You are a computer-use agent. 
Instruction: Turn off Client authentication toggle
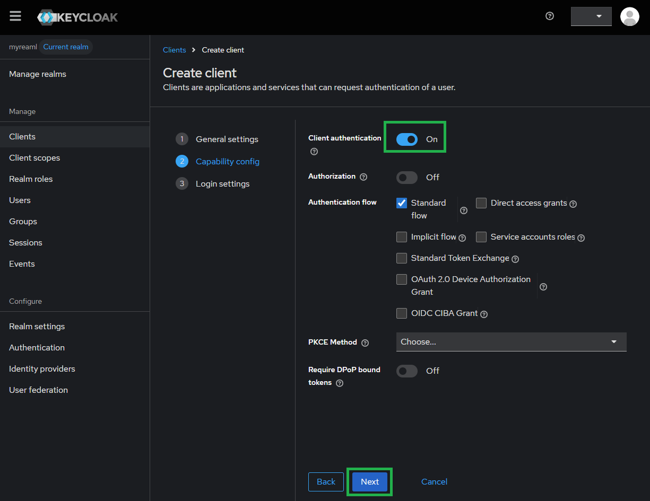pos(407,139)
